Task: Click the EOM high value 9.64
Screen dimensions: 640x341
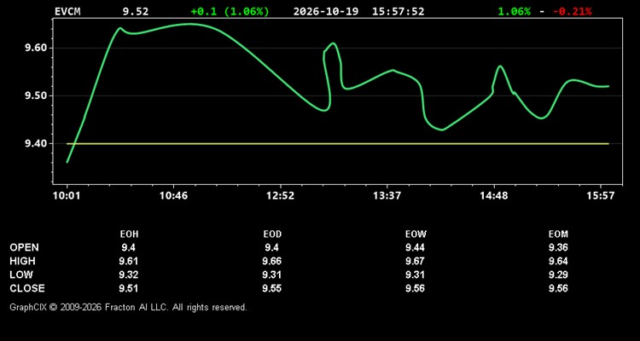Action: (558, 261)
